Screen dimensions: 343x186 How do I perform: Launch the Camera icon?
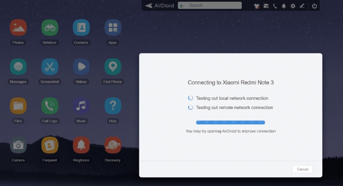(x=18, y=145)
